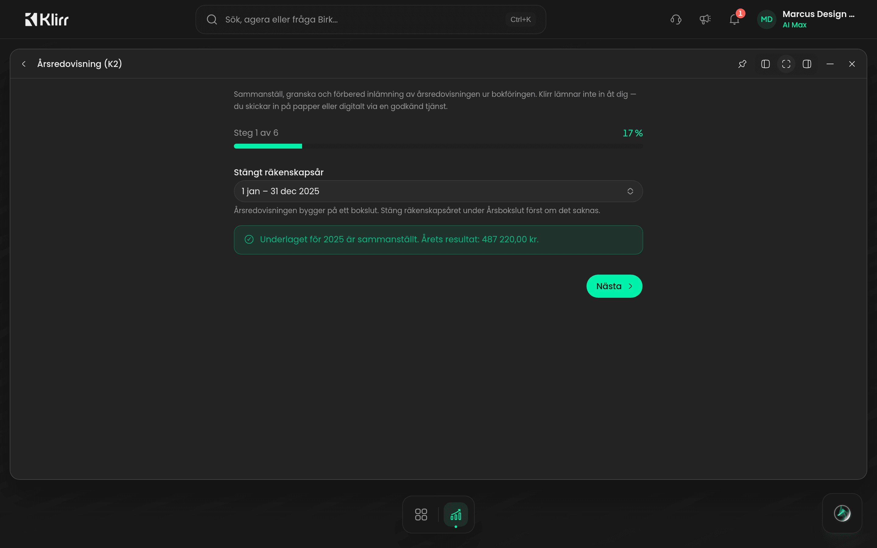Go back from Årsredovisning (K2)

point(24,64)
